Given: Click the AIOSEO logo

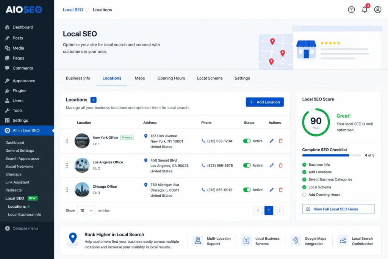Looking at the screenshot, I should click(x=24, y=9).
